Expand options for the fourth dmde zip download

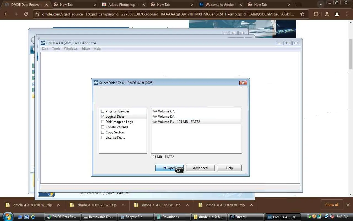252,205
